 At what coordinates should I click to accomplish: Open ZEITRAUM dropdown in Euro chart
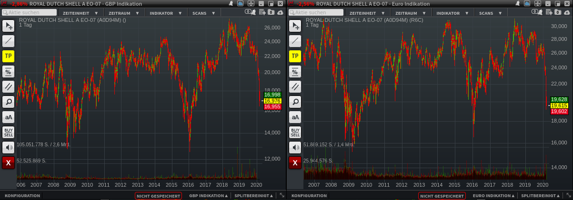(411, 13)
